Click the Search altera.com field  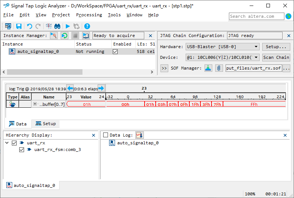(256, 16)
